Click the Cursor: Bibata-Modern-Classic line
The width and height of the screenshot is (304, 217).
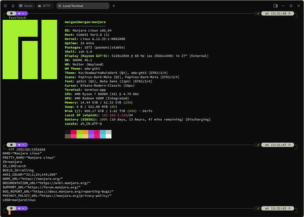(100, 86)
